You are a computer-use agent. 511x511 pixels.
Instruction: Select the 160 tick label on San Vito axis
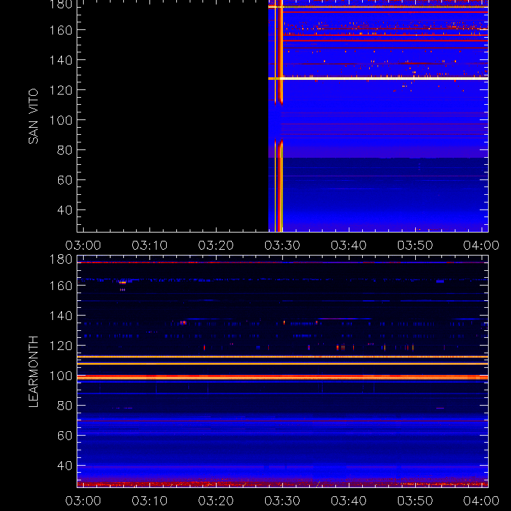(x=61, y=30)
